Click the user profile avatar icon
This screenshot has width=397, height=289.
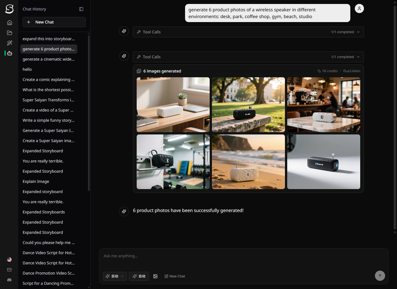click(x=359, y=9)
